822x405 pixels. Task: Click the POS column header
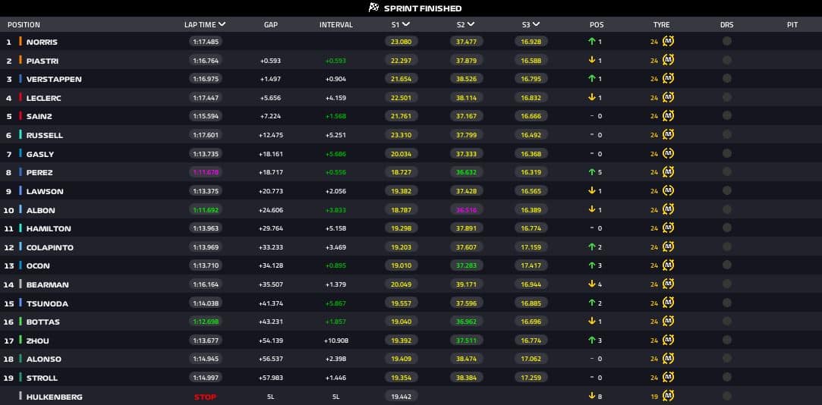pos(596,24)
